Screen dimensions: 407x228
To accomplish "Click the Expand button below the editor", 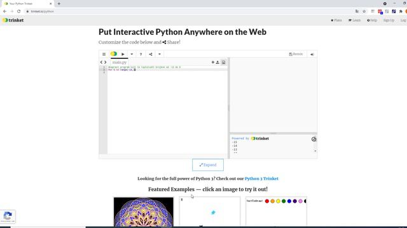I will 208,165.
